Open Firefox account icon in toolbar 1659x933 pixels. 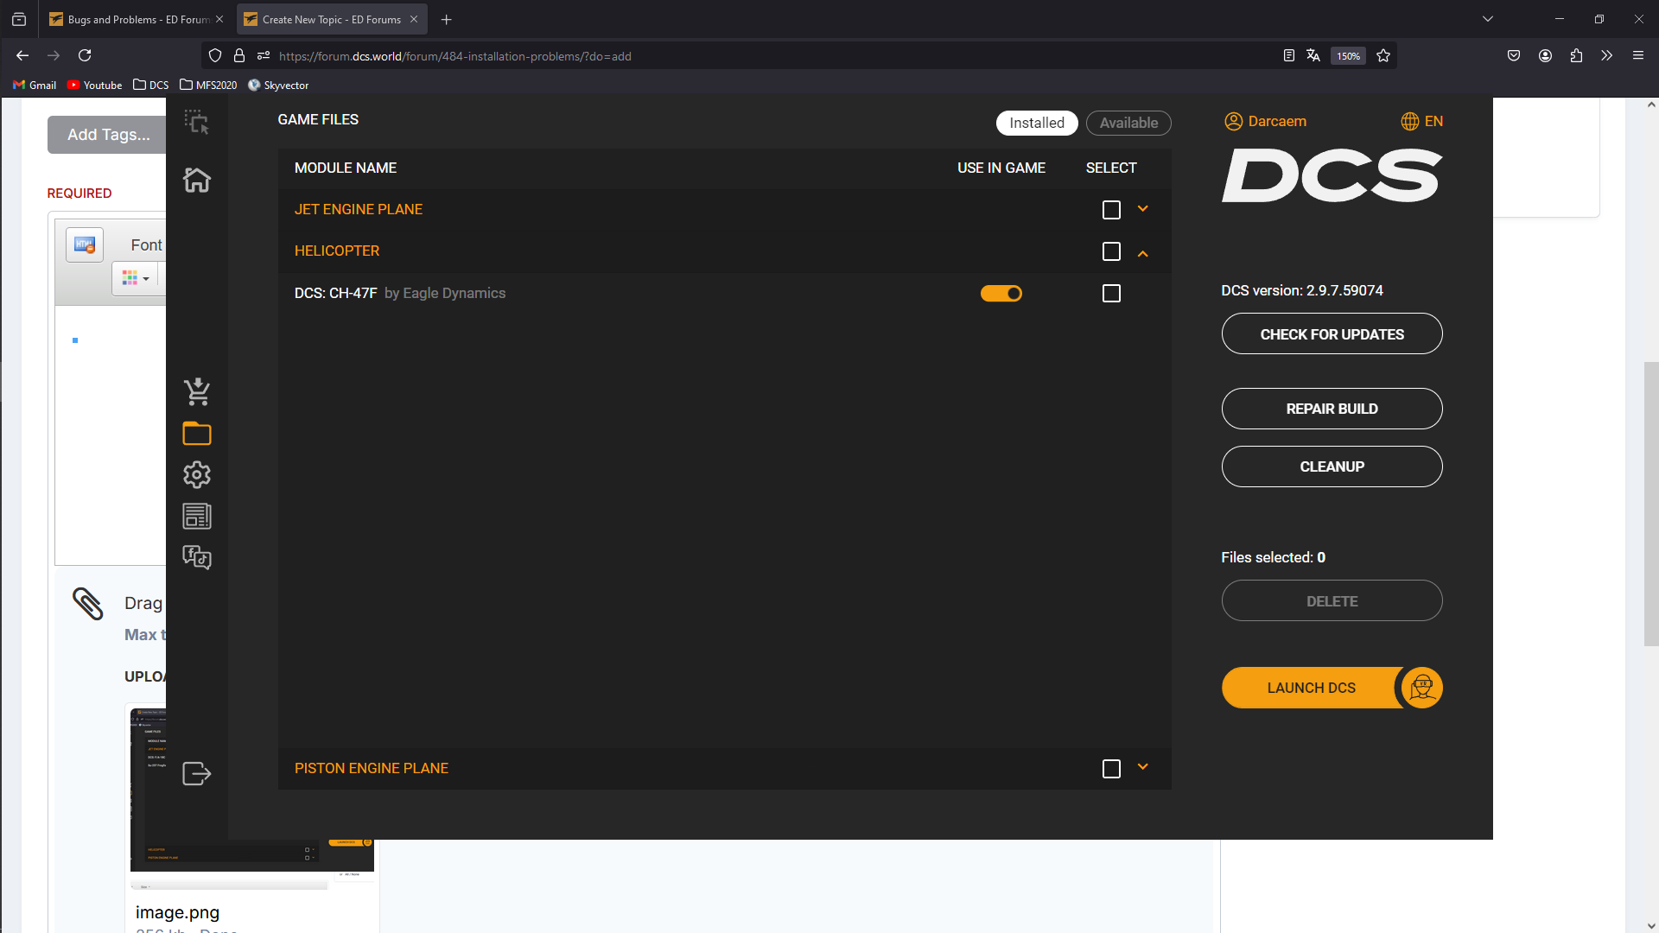1545,55
